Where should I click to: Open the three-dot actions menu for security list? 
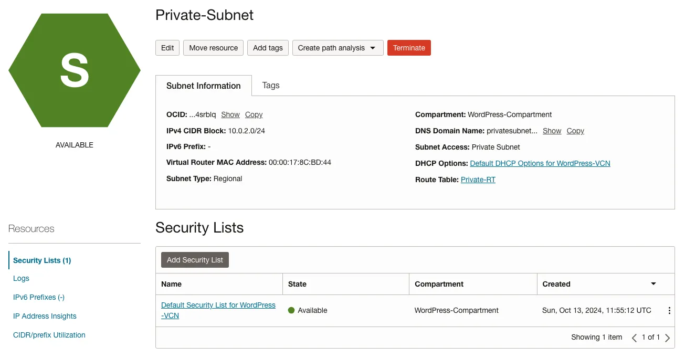pyautogui.click(x=669, y=311)
